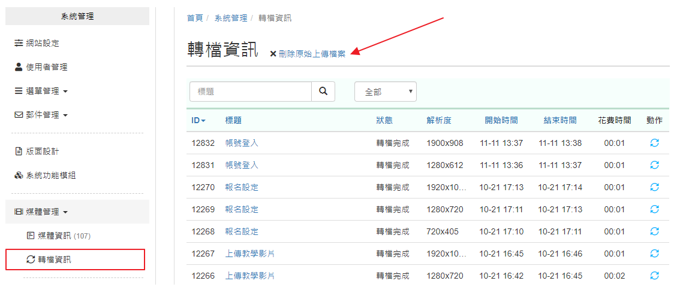The image size is (677, 290).
Task: Open the 全部 status filter dropdown
Action: coord(386,91)
